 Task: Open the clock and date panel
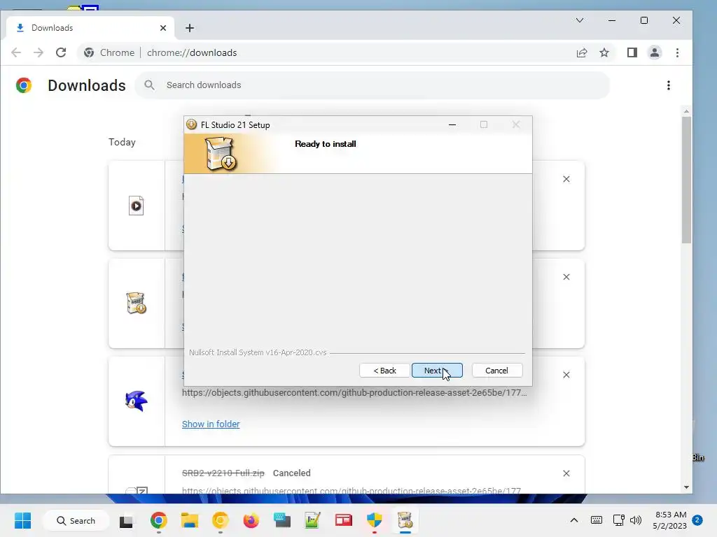click(x=670, y=520)
